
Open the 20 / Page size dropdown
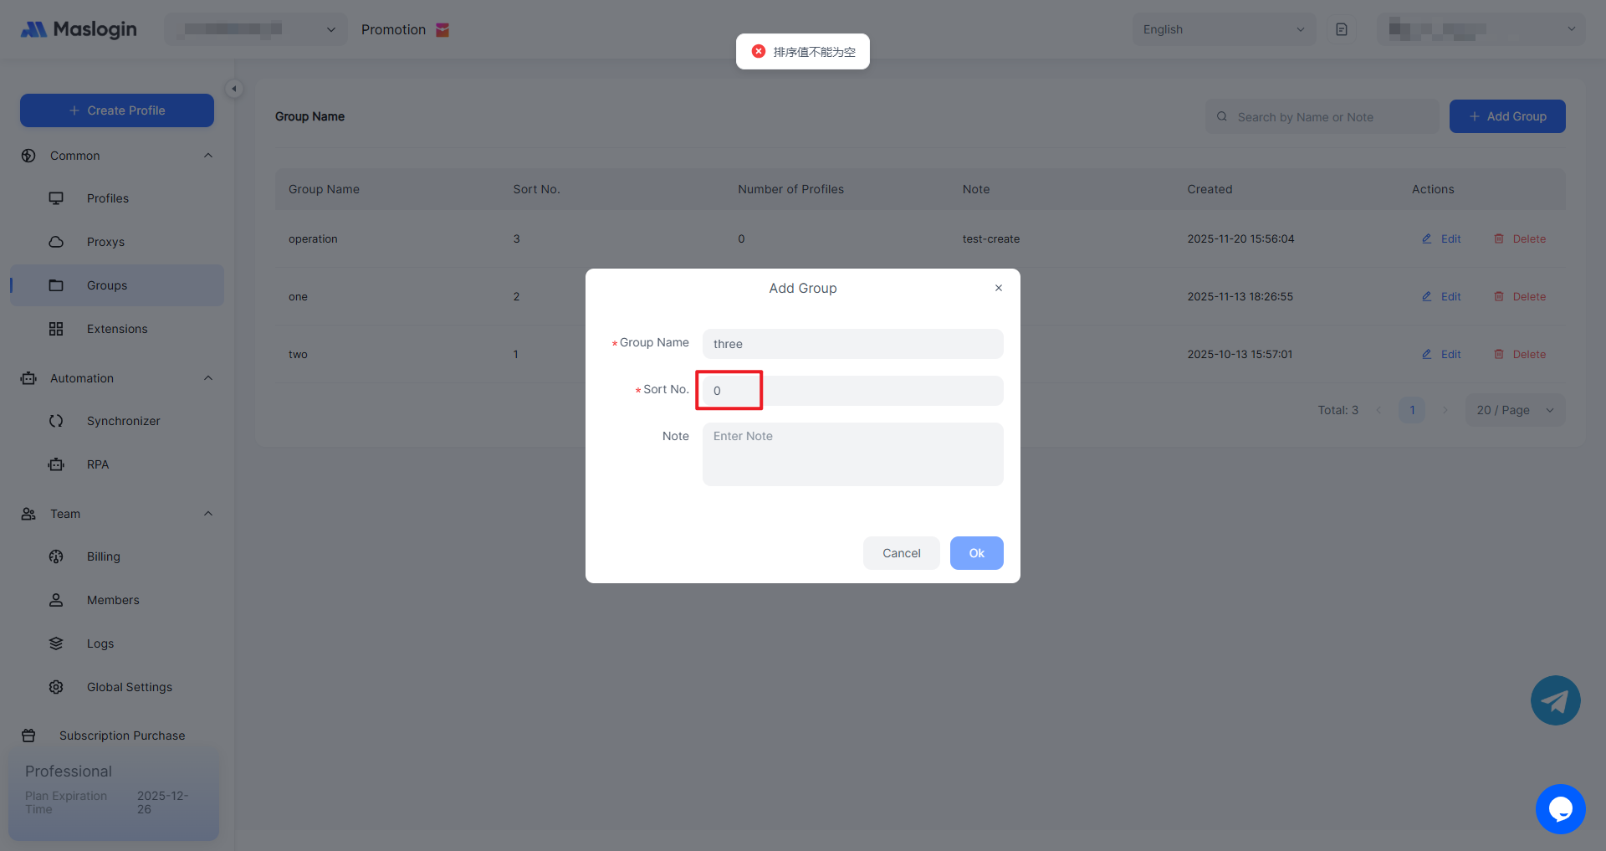click(x=1514, y=410)
